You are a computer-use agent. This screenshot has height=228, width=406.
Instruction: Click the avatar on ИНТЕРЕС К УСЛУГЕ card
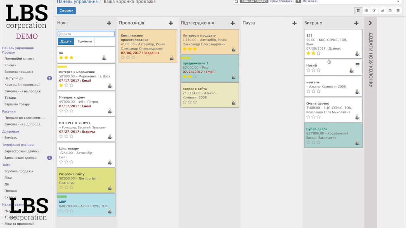(110, 136)
